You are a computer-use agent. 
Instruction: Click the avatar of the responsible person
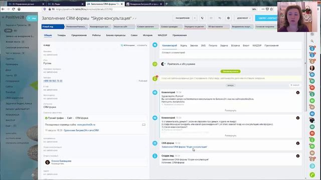pyautogui.click(x=48, y=162)
